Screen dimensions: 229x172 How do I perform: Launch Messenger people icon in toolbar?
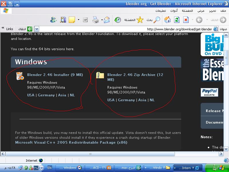coord(53,20)
